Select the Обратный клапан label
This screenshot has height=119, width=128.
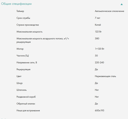[x=26, y=104]
